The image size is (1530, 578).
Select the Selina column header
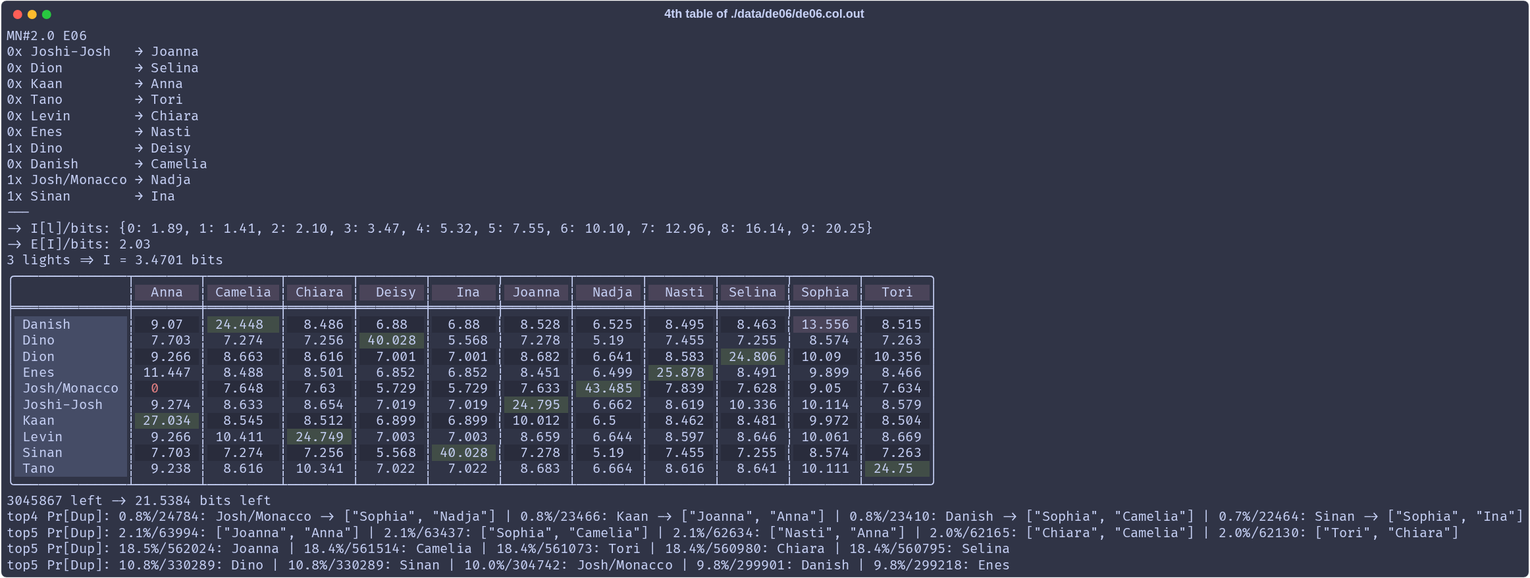click(752, 293)
